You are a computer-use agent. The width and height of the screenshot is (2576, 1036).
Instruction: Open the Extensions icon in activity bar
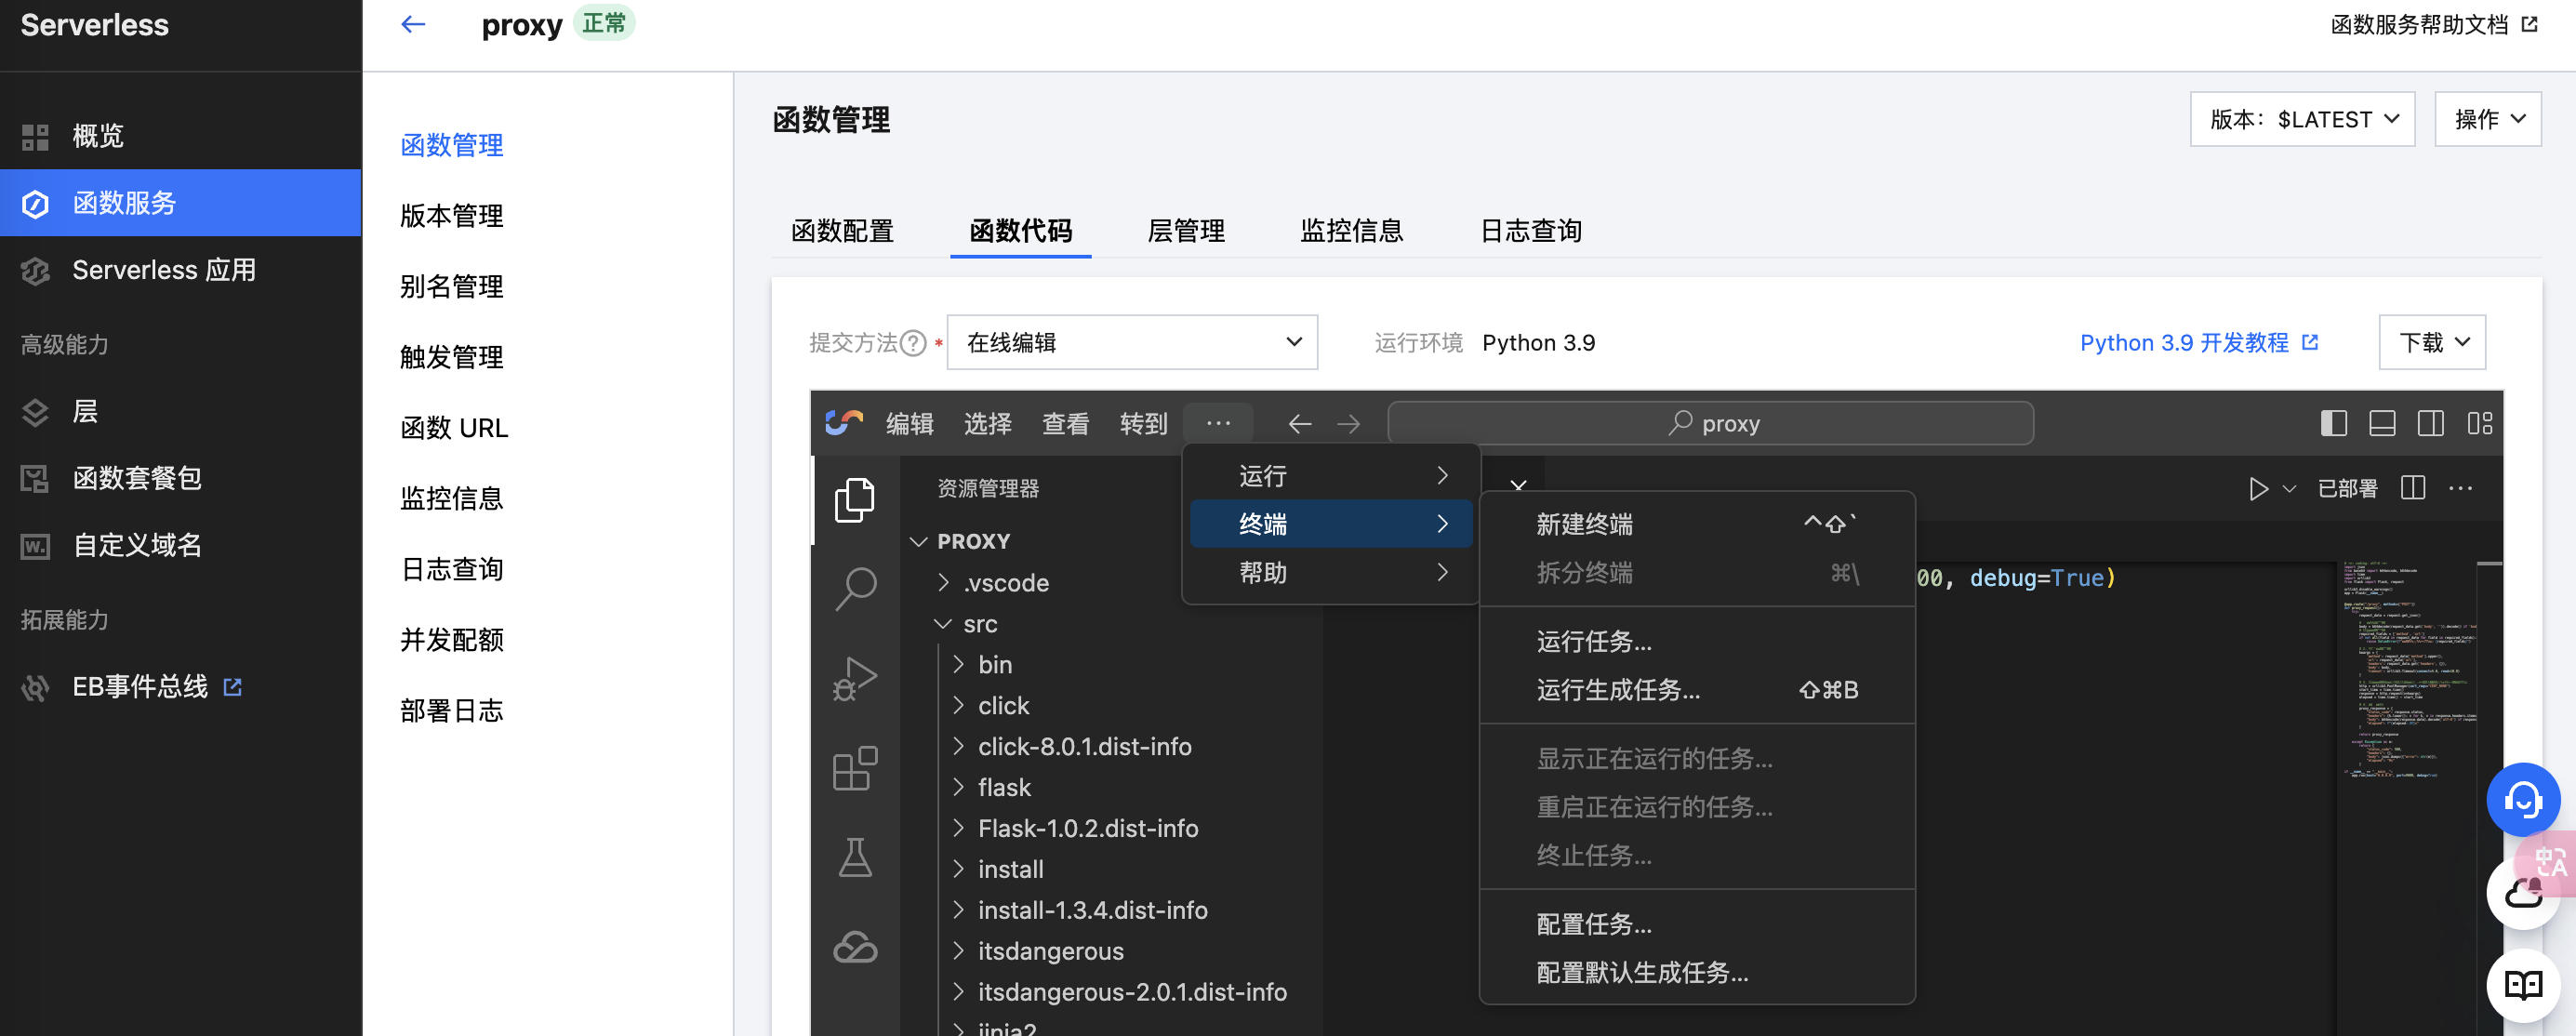click(x=854, y=768)
